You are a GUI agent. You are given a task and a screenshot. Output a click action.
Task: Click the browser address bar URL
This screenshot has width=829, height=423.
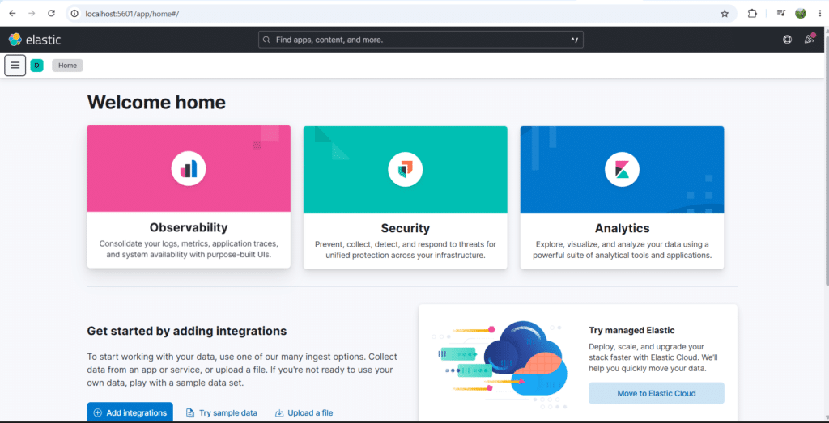[132, 14]
